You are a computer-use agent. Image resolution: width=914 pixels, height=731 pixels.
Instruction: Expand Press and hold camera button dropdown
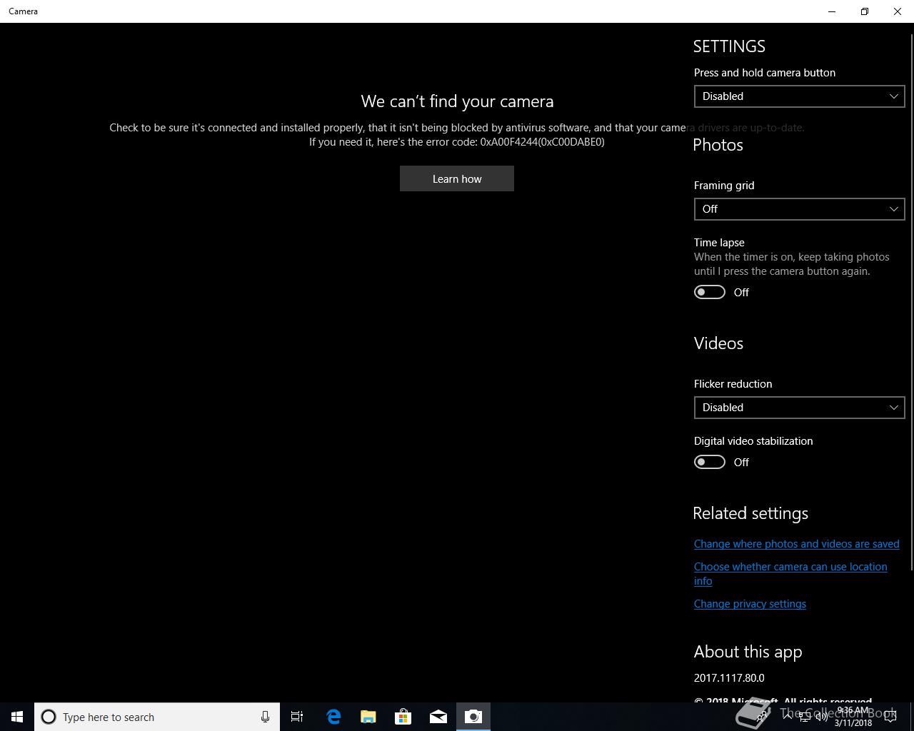[799, 96]
